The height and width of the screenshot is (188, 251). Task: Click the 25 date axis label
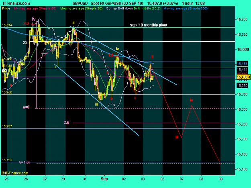[6, 179]
